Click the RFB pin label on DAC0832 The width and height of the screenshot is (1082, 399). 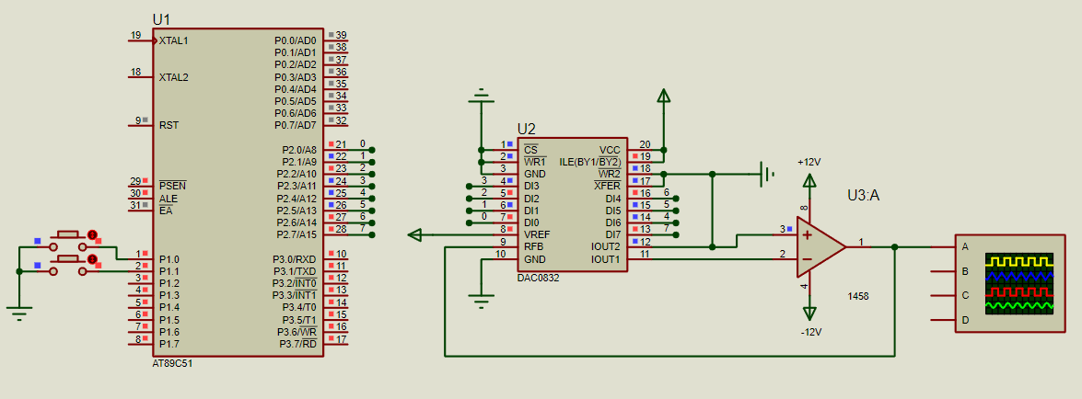pyautogui.click(x=533, y=246)
